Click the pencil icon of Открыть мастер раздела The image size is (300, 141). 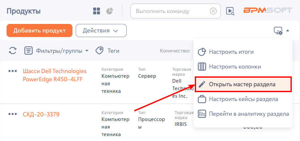(202, 84)
